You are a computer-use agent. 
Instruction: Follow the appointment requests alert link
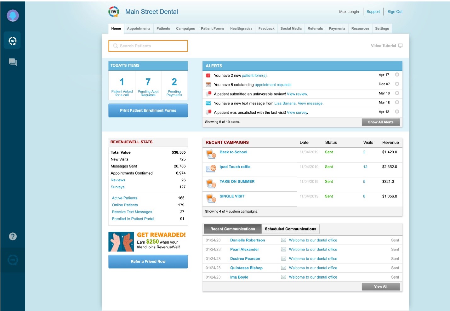(x=273, y=85)
